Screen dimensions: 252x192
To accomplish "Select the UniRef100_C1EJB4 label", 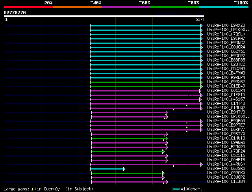I will [226, 182].
